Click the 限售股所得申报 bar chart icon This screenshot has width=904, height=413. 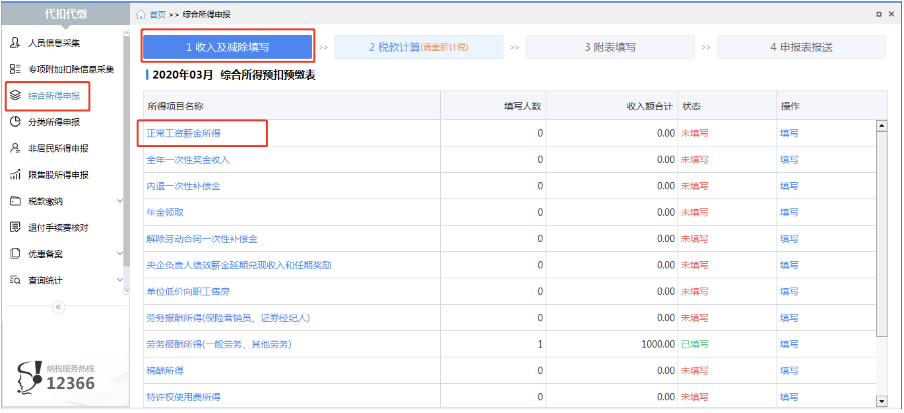pyautogui.click(x=15, y=174)
